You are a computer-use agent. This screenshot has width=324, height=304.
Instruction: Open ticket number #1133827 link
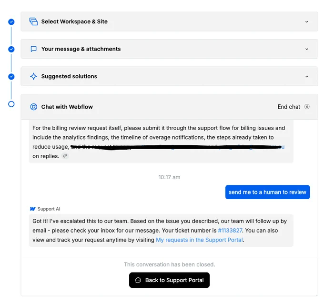pyautogui.click(x=230, y=231)
